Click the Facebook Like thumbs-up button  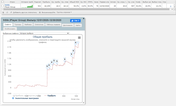tap(75, 21)
